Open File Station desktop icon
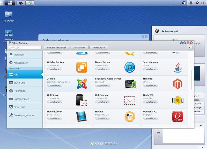Viewport: 207px width, 149px height. (9, 16)
